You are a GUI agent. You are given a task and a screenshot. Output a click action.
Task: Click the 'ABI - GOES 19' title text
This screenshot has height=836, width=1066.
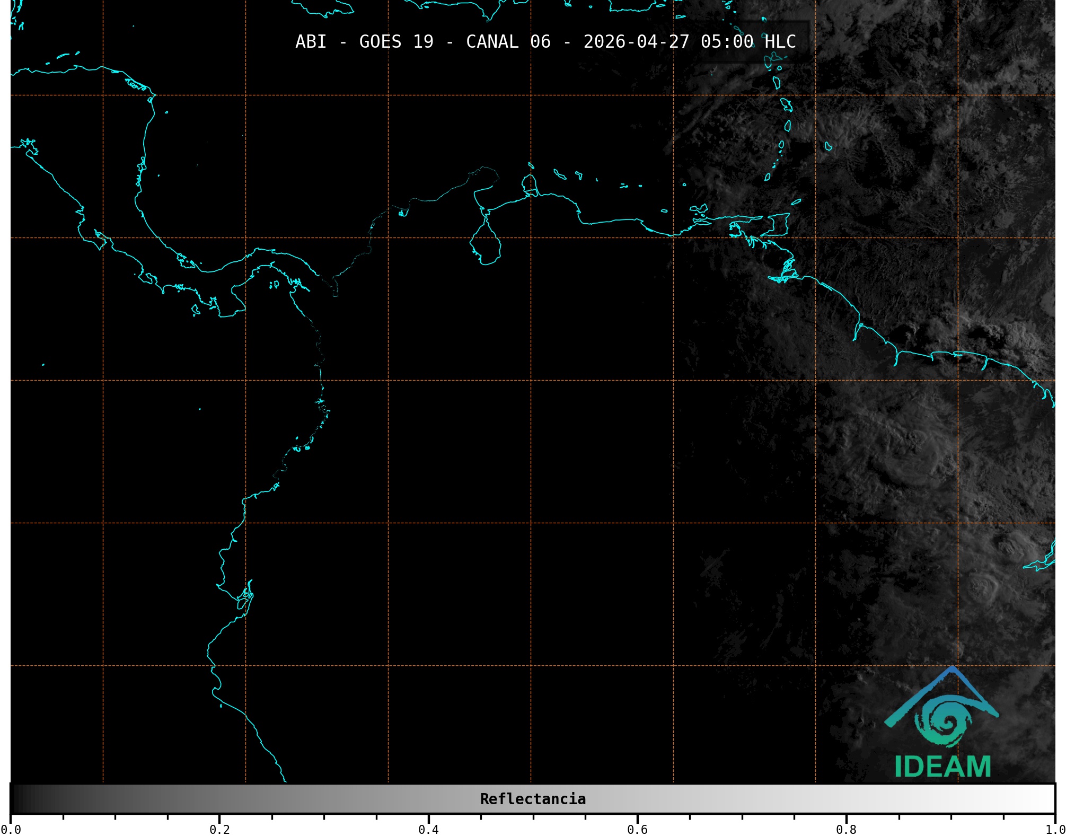coord(364,41)
